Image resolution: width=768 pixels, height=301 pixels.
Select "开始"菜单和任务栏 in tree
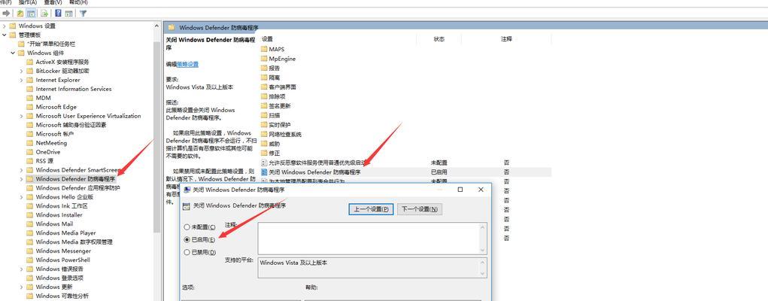point(51,44)
